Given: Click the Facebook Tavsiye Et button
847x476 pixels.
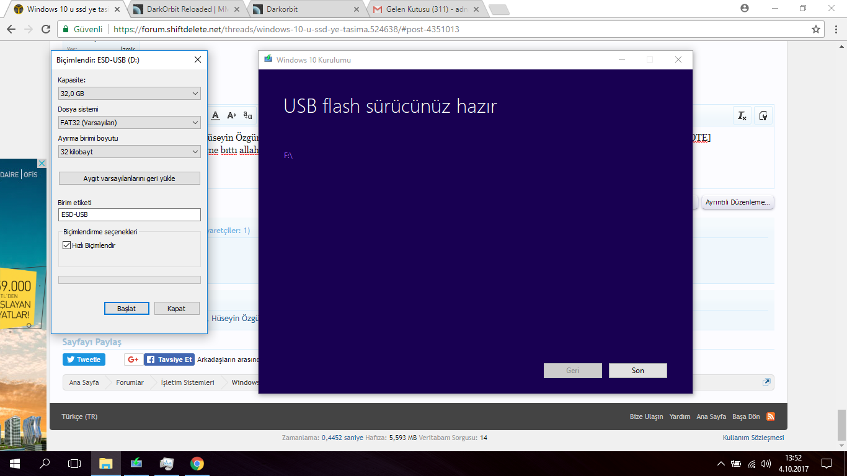Looking at the screenshot, I should (x=169, y=359).
